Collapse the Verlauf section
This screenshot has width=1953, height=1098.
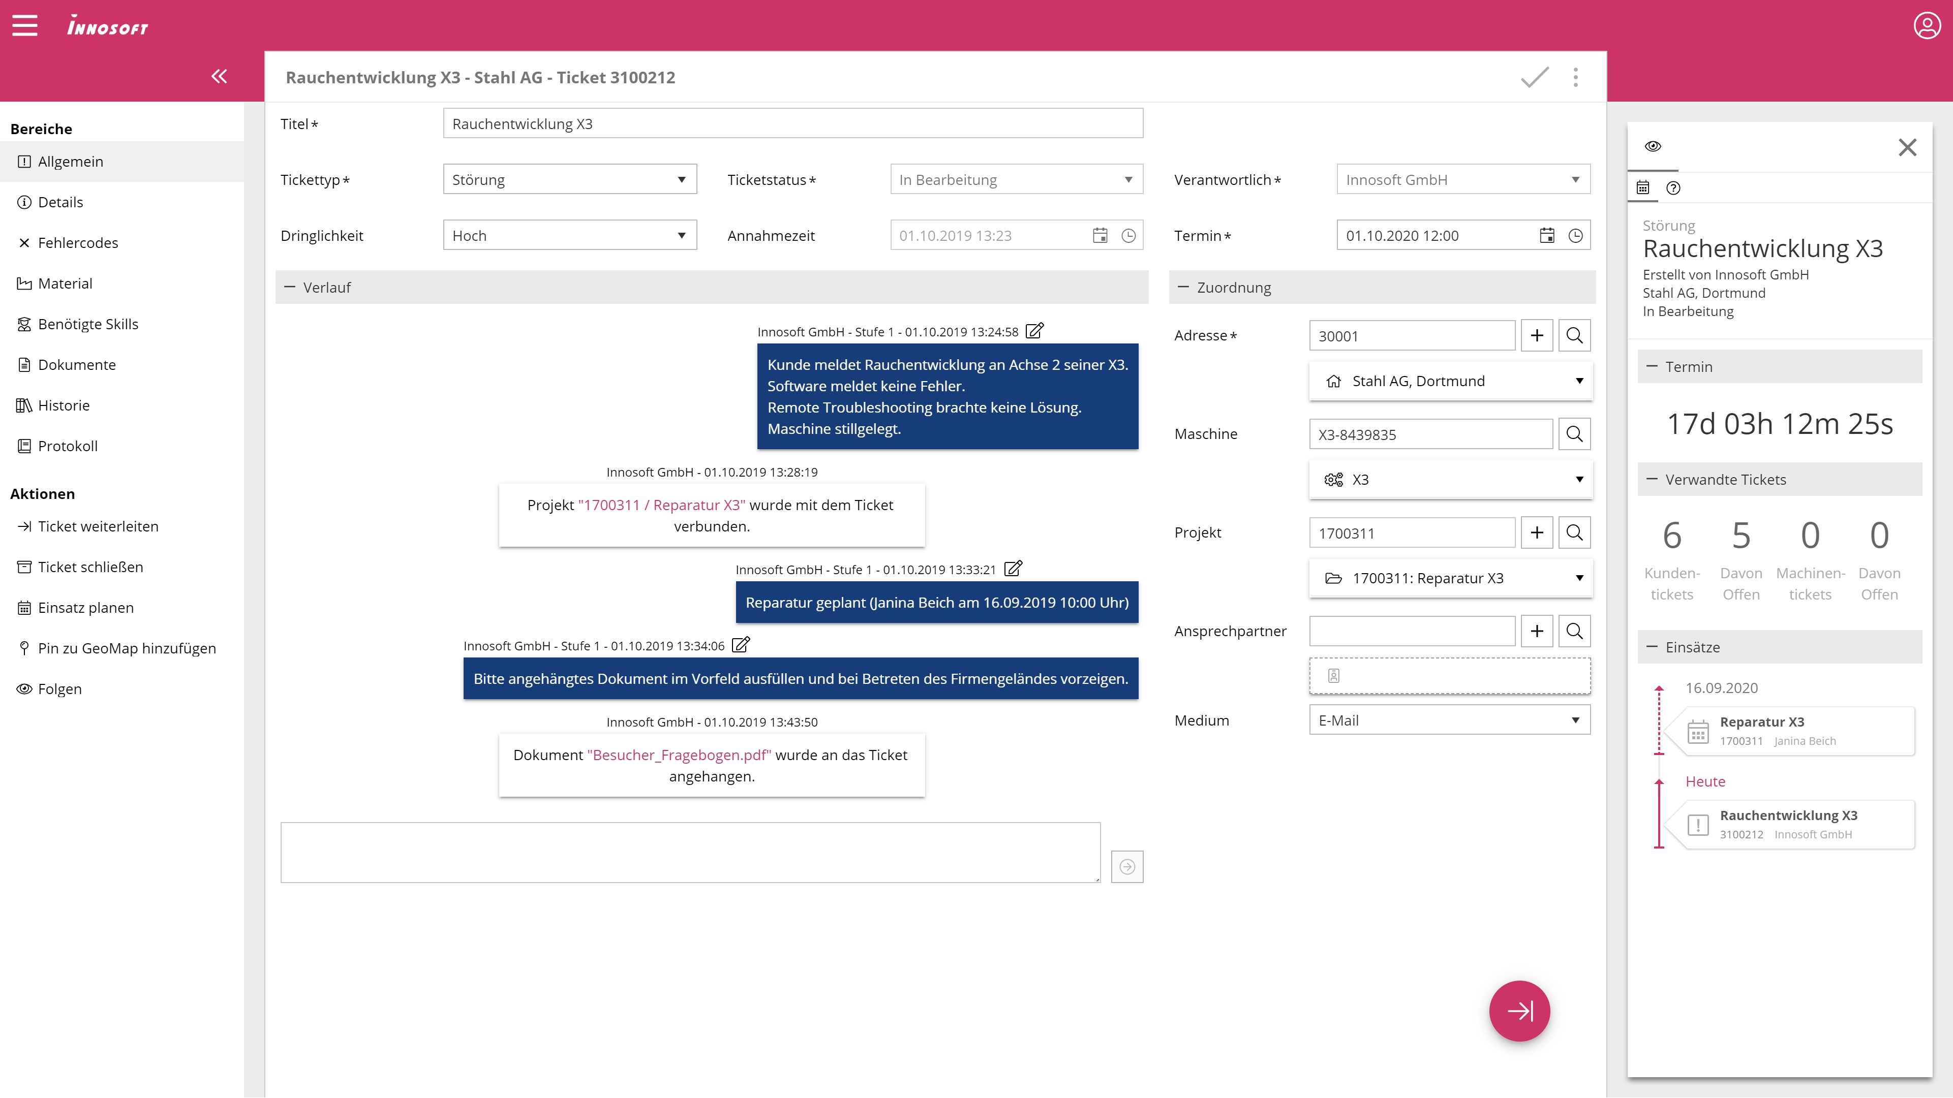[x=290, y=287]
